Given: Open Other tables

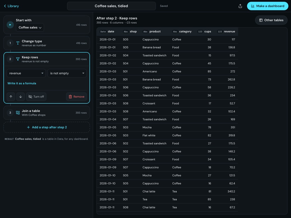Looking at the screenshot, I should point(271,20).
